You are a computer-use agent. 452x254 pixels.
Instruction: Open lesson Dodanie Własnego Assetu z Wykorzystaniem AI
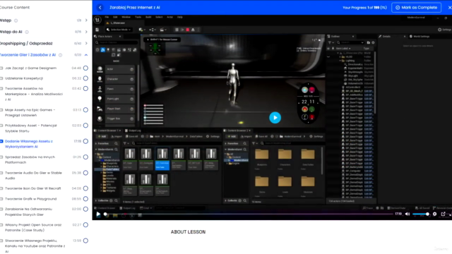(x=29, y=144)
